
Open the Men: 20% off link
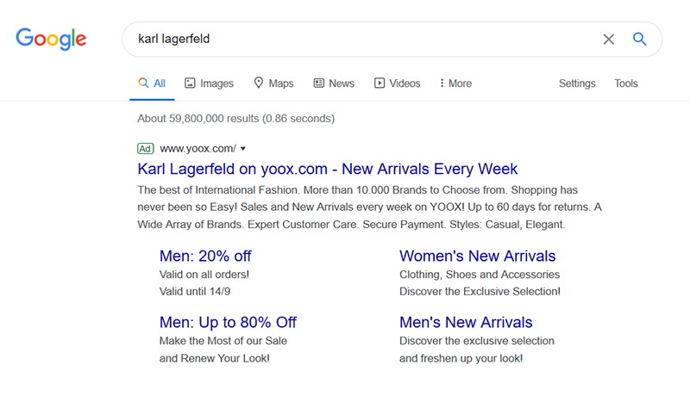tap(205, 256)
